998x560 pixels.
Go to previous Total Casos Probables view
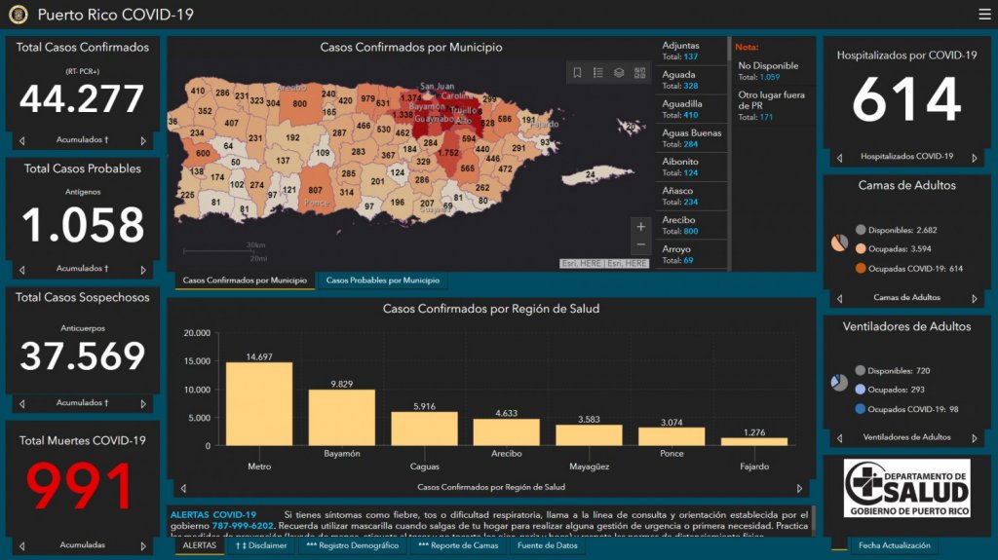click(21, 269)
